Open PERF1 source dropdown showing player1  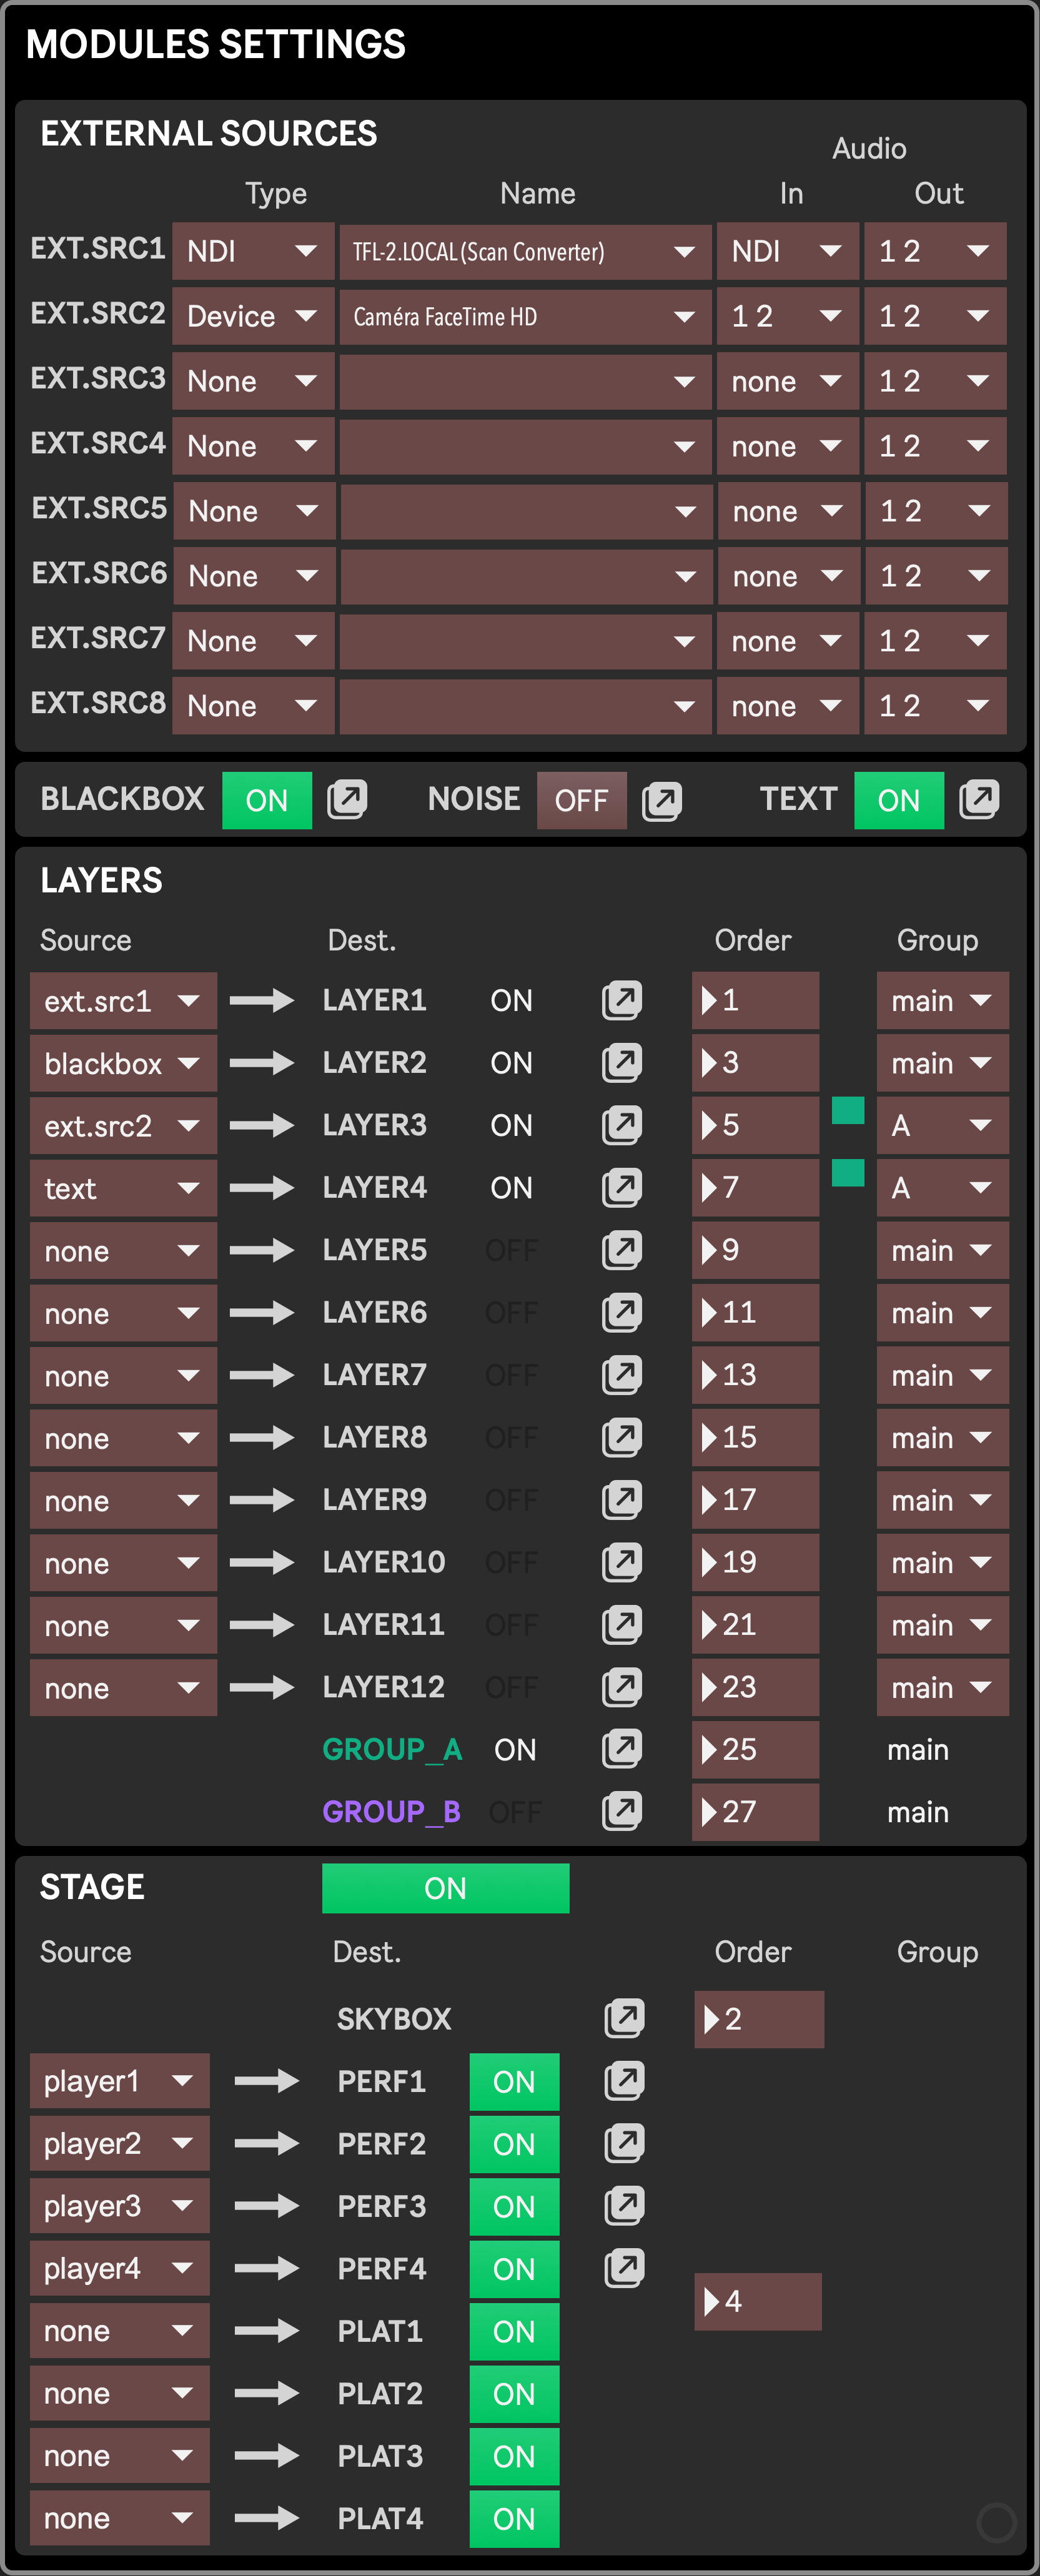click(120, 2082)
